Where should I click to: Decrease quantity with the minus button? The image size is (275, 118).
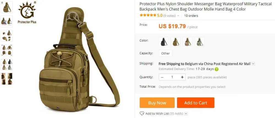[162, 77]
